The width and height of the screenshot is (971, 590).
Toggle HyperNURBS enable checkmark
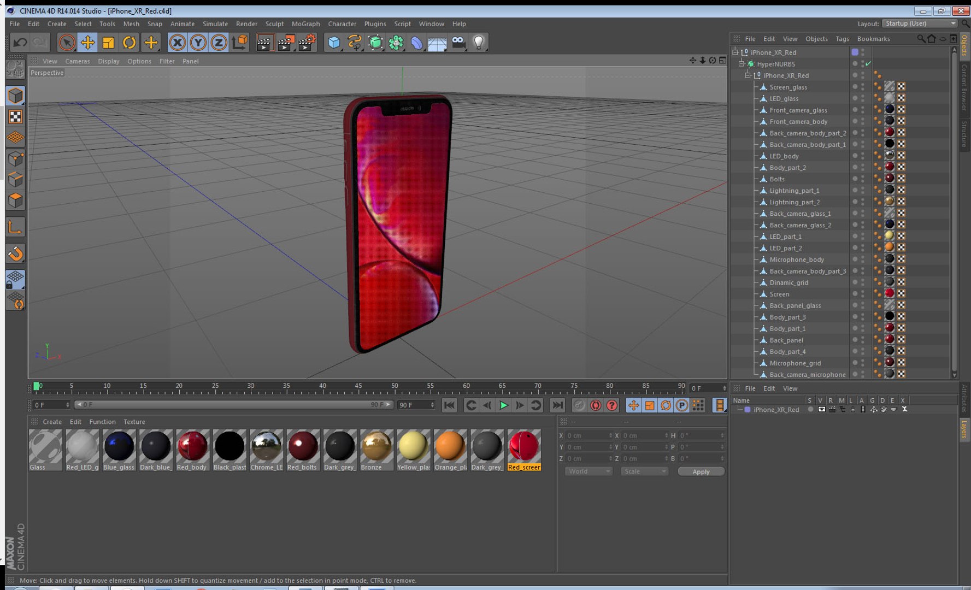pyautogui.click(x=868, y=64)
